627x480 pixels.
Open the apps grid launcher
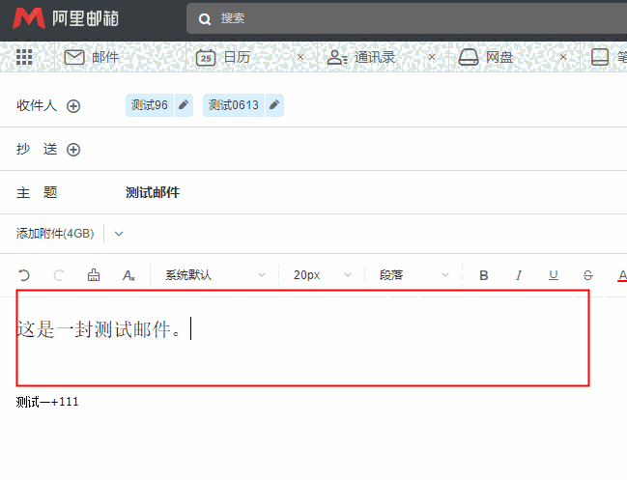(x=24, y=57)
